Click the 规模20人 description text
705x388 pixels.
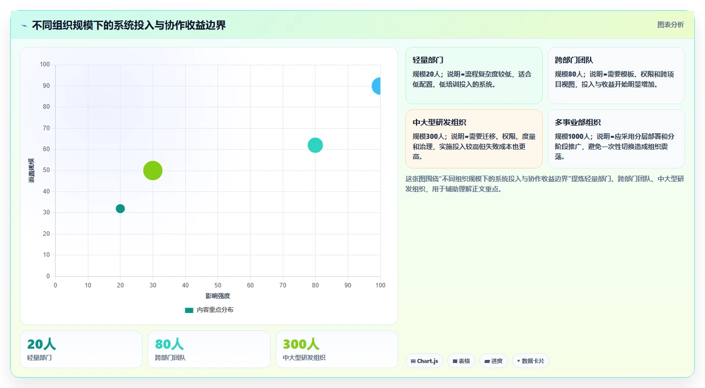[x=472, y=79]
